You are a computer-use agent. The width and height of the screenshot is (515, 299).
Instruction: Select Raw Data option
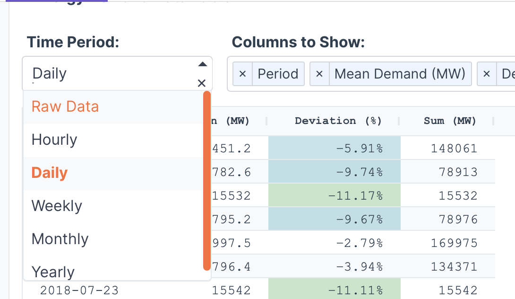(x=65, y=106)
